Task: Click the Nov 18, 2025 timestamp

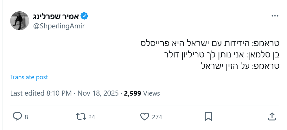Action: [98, 93]
